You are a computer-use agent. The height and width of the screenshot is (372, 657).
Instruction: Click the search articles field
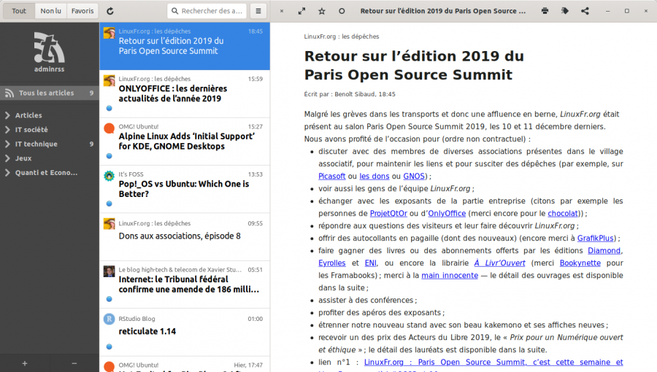[x=207, y=11]
